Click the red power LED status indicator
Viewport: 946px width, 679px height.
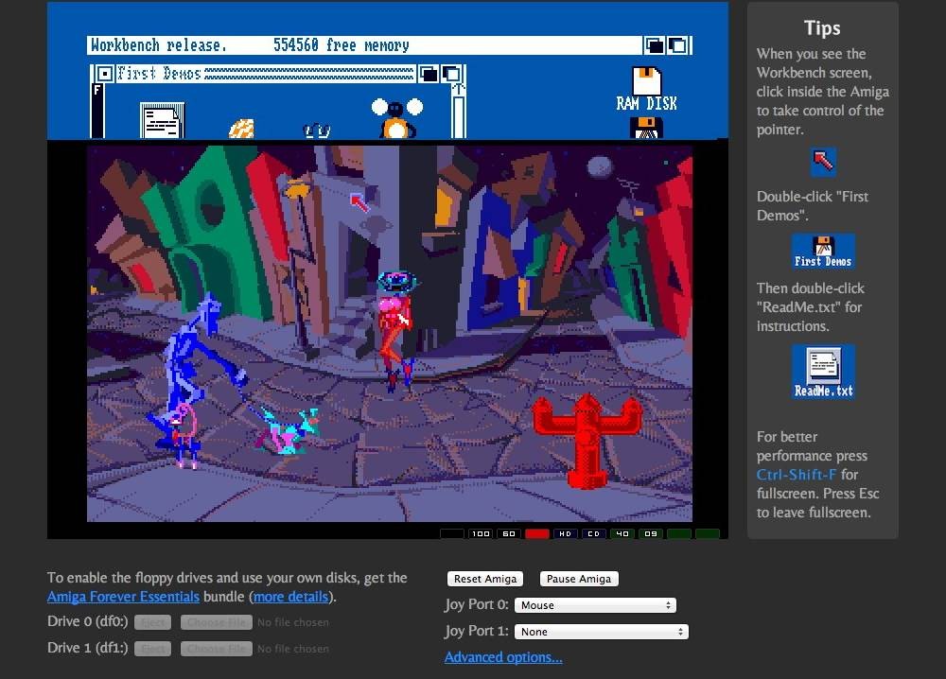[537, 533]
